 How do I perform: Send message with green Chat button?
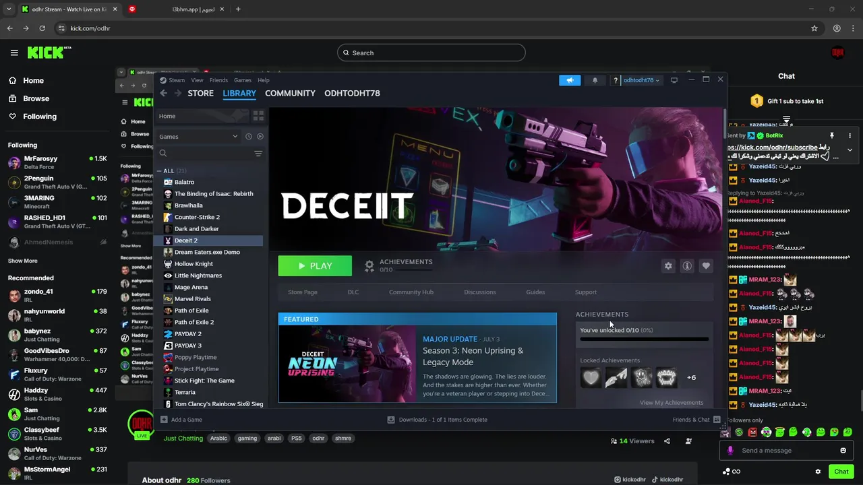click(841, 472)
